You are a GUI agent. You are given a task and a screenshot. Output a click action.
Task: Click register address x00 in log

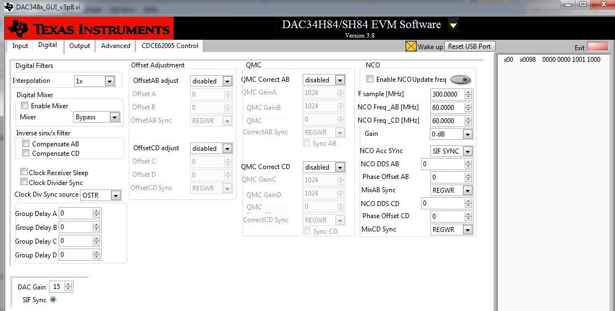coord(508,60)
